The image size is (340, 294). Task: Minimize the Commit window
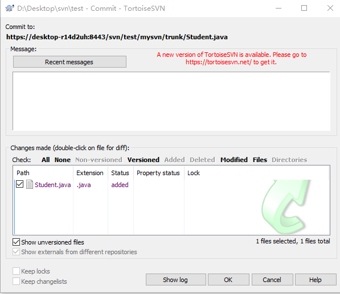click(x=278, y=8)
